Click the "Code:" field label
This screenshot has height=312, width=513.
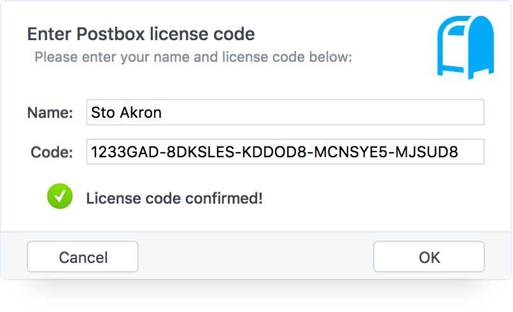coord(52,152)
